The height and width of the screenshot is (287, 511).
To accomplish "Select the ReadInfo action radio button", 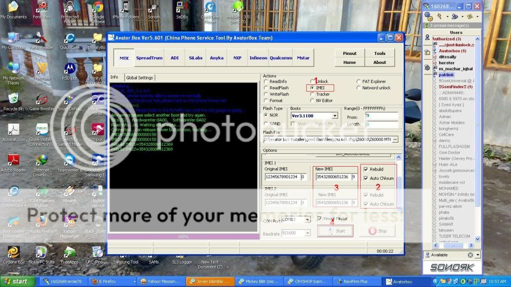I will (266, 81).
